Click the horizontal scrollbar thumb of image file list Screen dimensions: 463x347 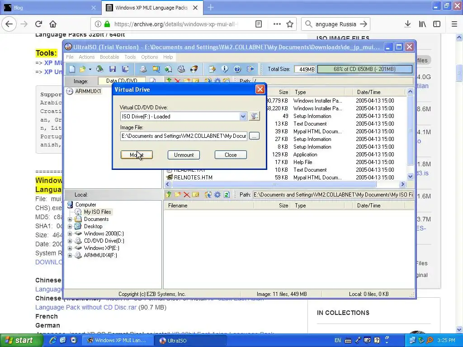pos(274,184)
